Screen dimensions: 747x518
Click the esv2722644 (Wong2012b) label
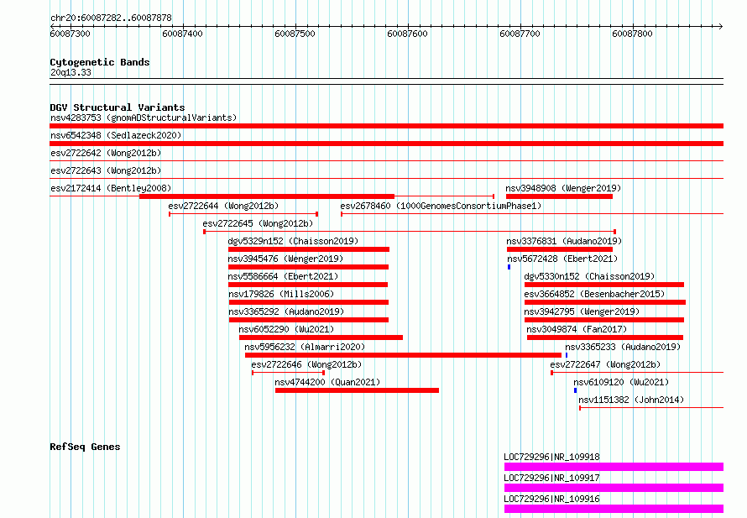point(223,206)
